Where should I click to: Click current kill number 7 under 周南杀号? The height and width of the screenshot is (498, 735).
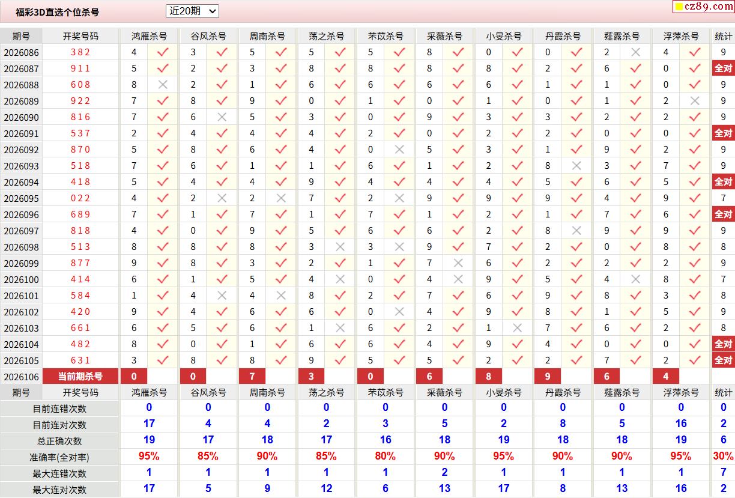tap(252, 377)
